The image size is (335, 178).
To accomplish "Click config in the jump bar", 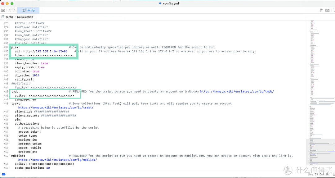I will [x=9, y=17].
